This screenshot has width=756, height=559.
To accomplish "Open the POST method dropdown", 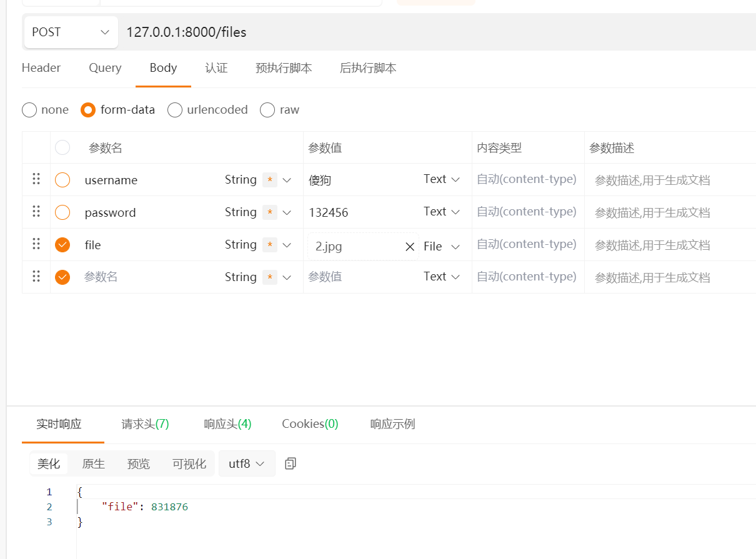I will (x=71, y=32).
